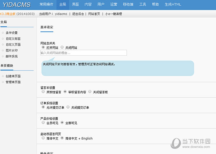Screen dimensions: 216x154
Task: Open 邮件系统 in the sidebar
Action: pyautogui.click(x=12, y=56)
